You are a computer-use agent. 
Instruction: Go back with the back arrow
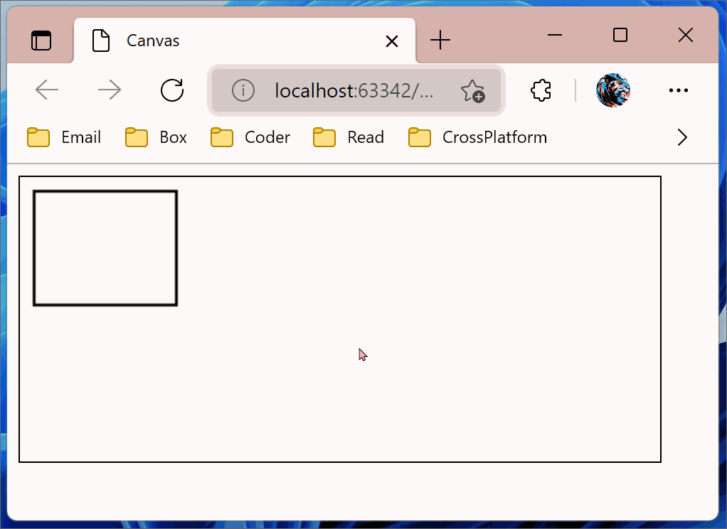[x=47, y=90]
